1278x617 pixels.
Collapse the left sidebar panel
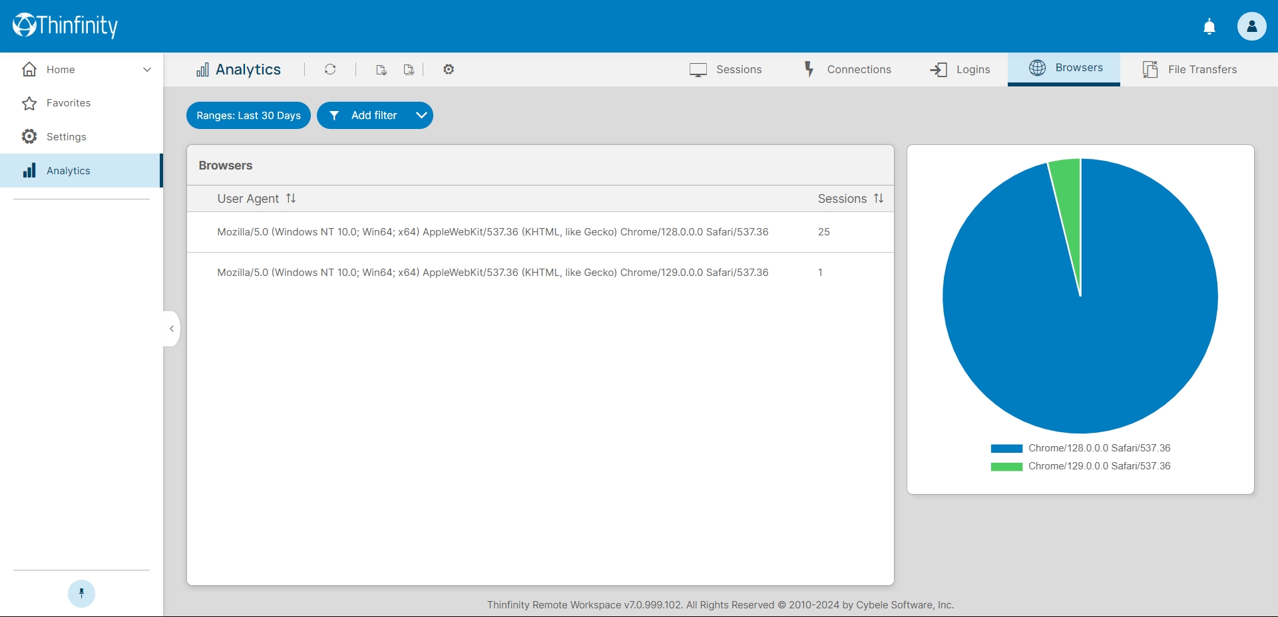[x=172, y=328]
